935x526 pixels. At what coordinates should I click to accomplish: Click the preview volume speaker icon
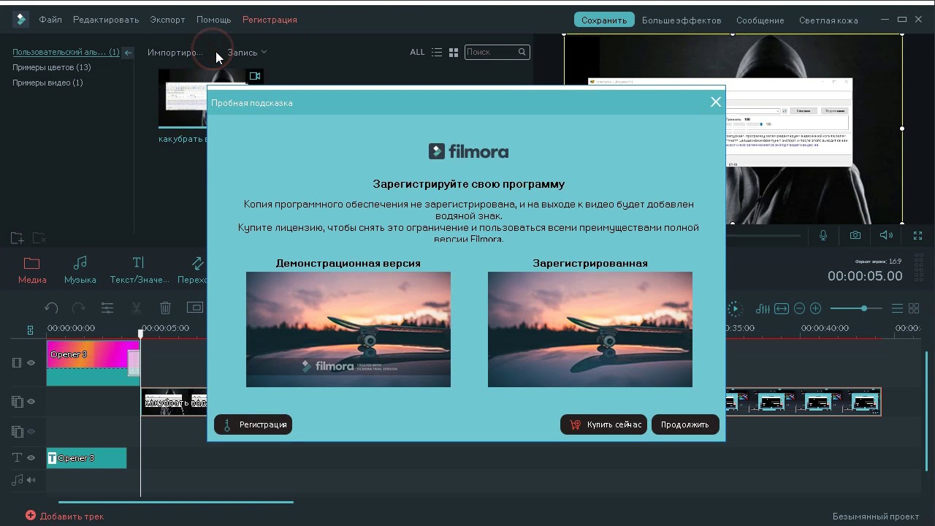(x=886, y=235)
